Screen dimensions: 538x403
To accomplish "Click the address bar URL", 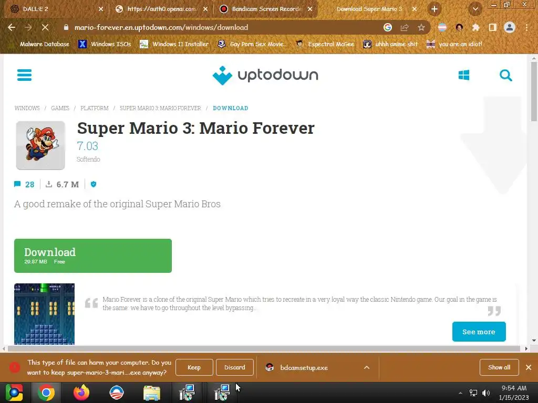I will click(161, 27).
